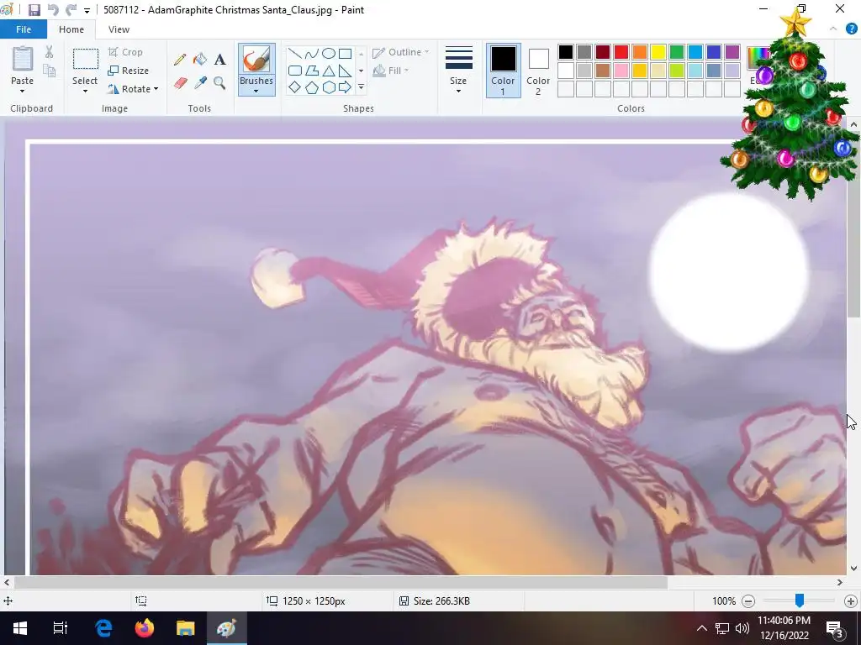Select the Eraser tool
The height and width of the screenshot is (645, 861).
181,83
